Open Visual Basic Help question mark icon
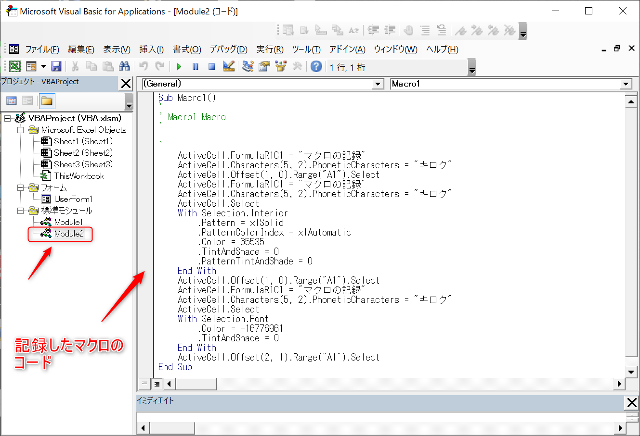Image resolution: width=640 pixels, height=436 pixels. point(316,66)
